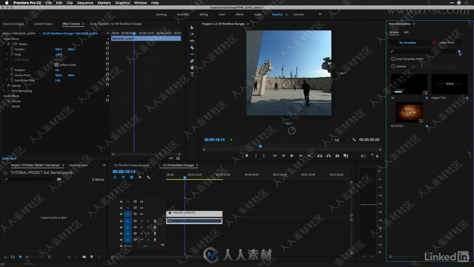Switch to Essential Graphics Edit tab

coord(406,32)
